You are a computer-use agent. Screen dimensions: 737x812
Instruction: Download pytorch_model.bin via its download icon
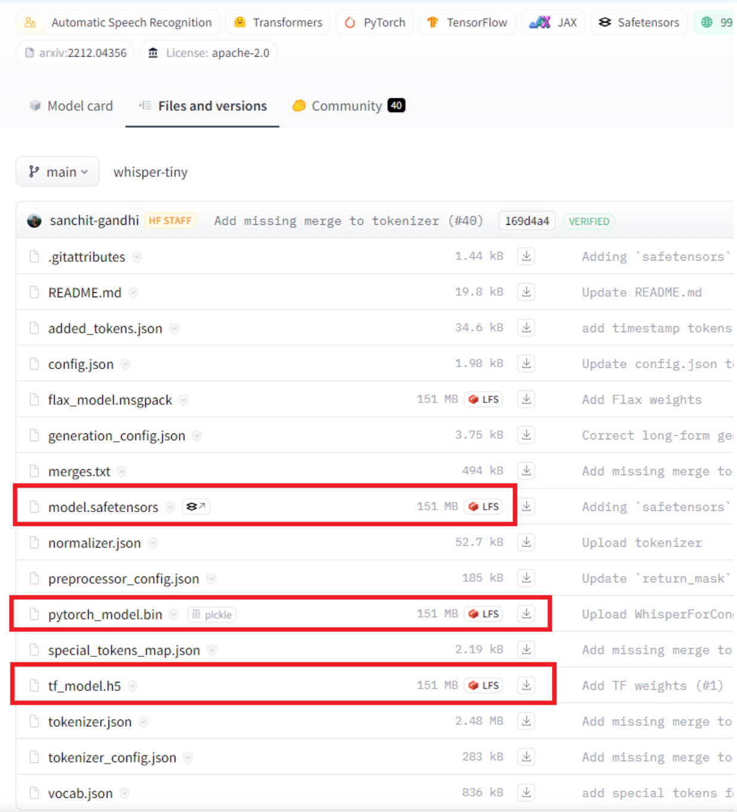point(527,614)
